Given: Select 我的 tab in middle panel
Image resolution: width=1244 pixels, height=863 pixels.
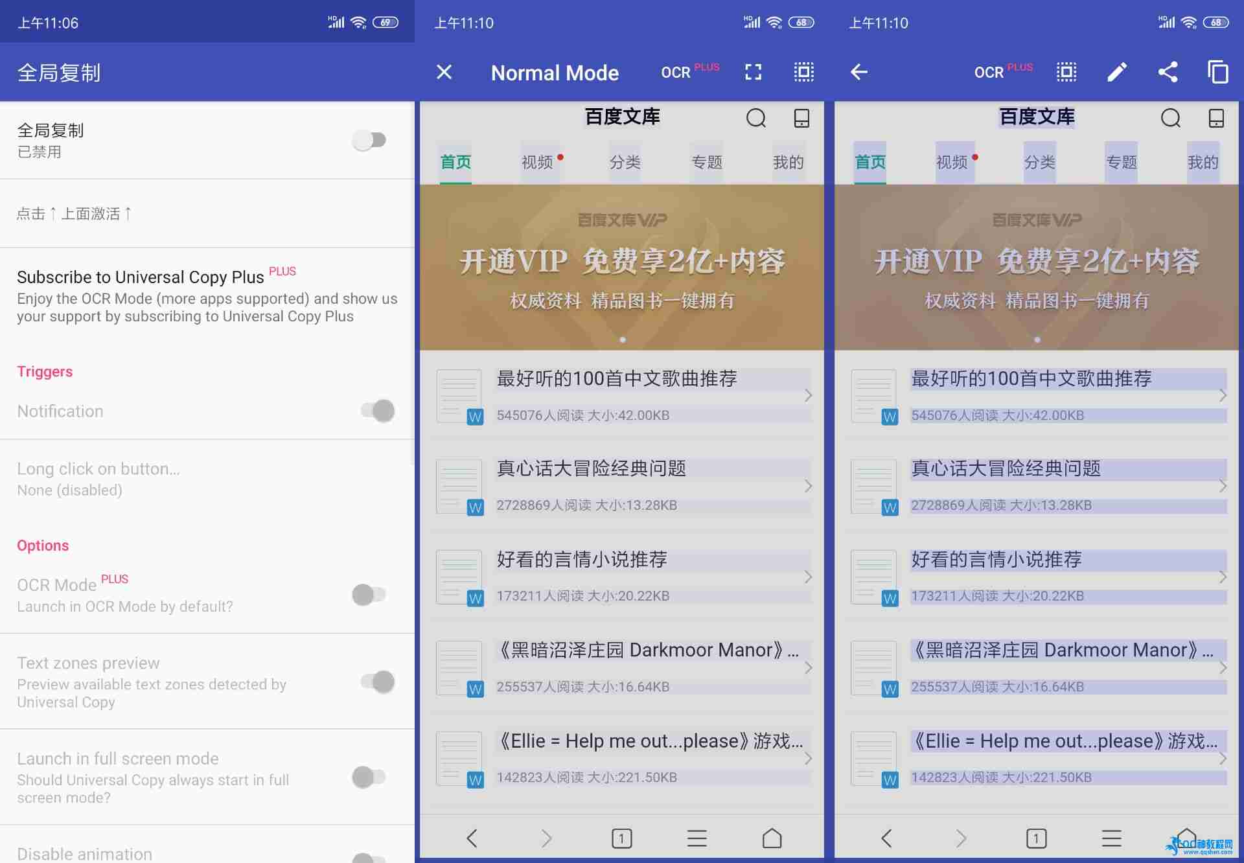Looking at the screenshot, I should pyautogui.click(x=789, y=162).
